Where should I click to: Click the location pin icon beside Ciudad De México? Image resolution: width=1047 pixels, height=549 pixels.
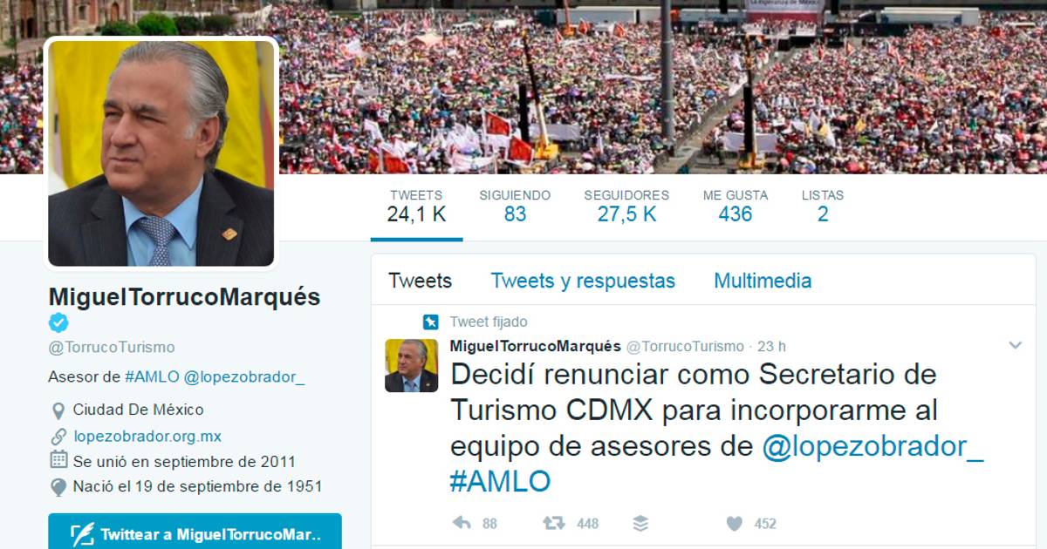click(x=58, y=410)
